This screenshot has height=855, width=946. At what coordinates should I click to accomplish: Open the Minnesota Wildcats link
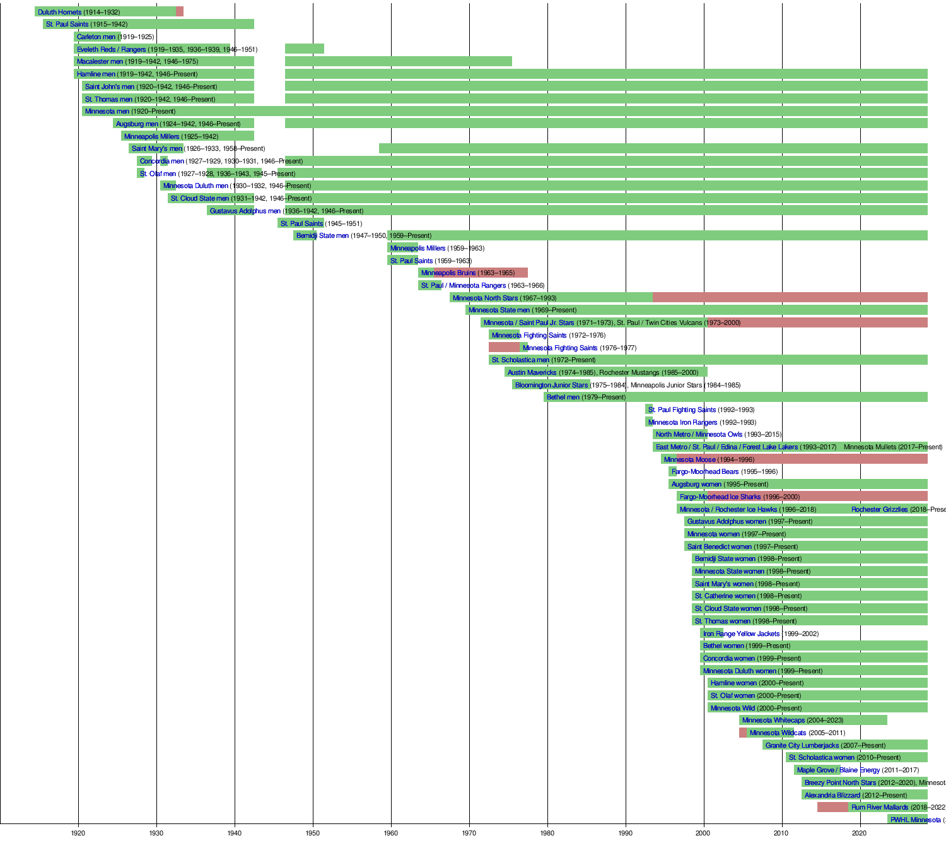coord(778,733)
